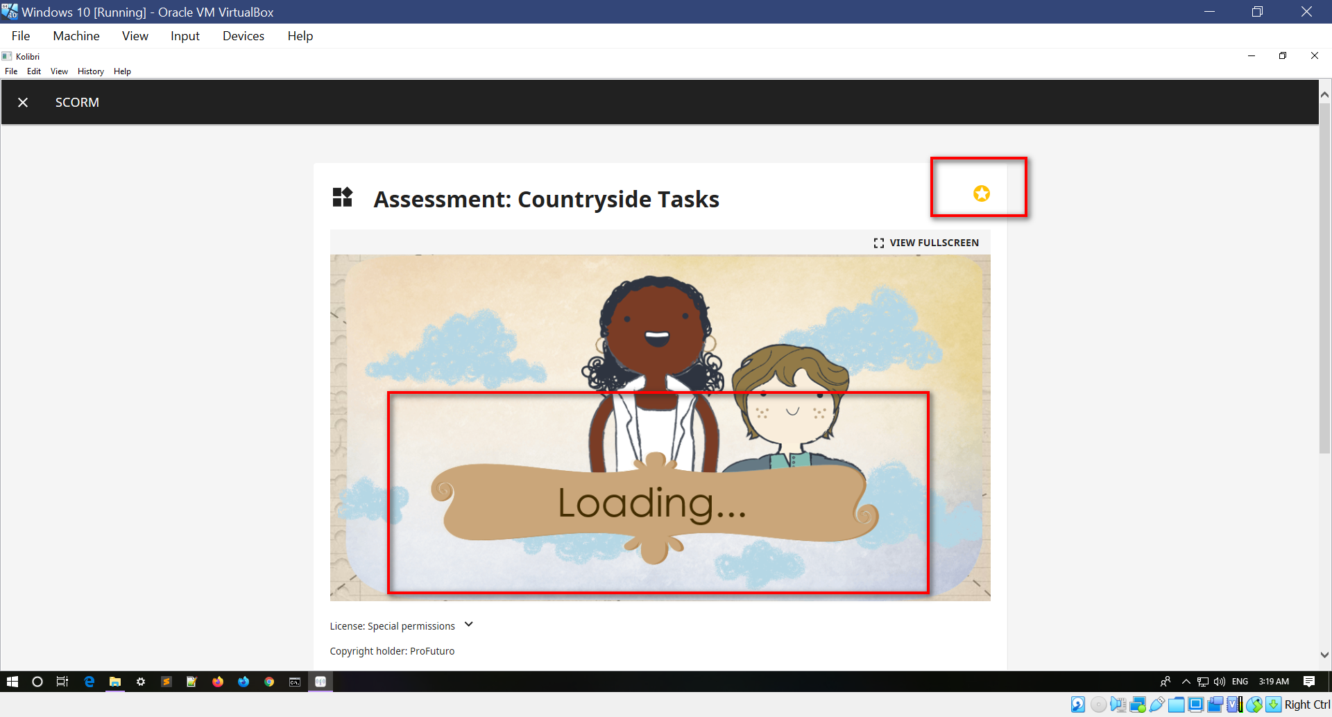Open Sublime Text from the taskbar
The width and height of the screenshot is (1332, 717).
coord(166,682)
